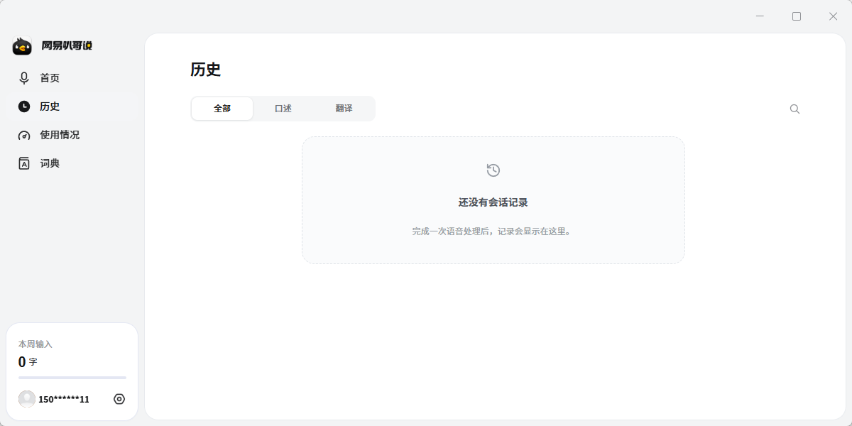Screen dimensions: 852x426
Task: Click the gauge icon beside 使用情况
Action: [24, 135]
